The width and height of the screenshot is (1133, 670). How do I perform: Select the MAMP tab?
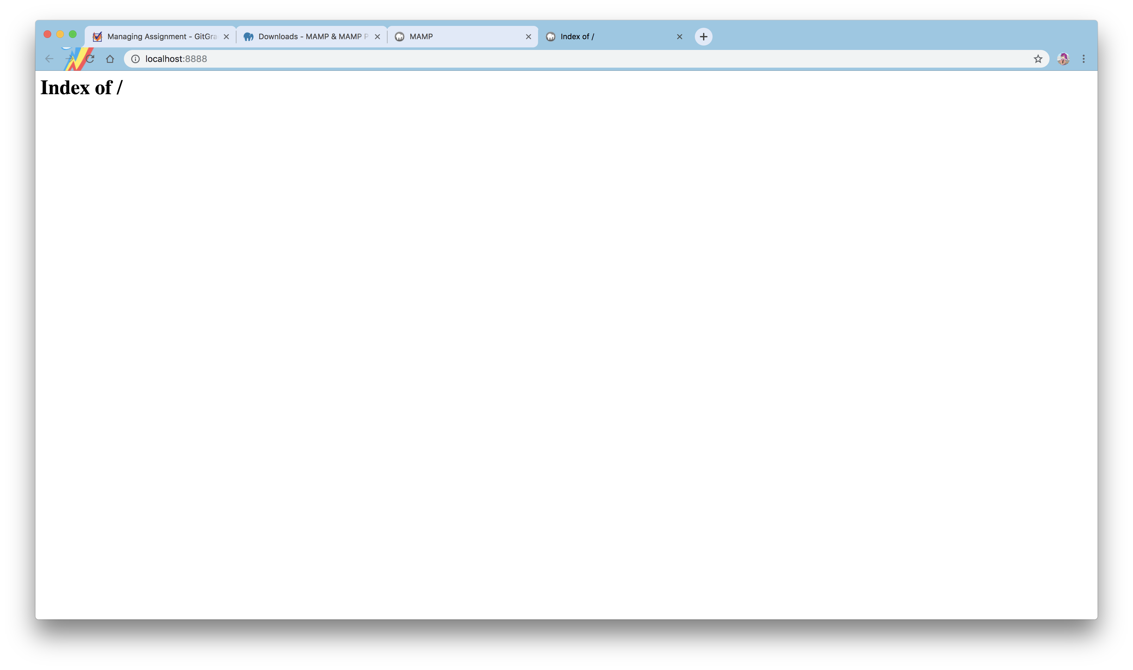pos(461,37)
